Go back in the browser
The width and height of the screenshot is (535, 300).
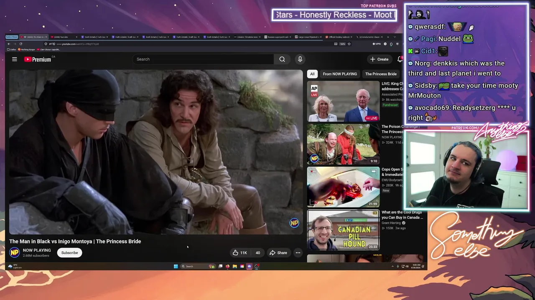click(x=9, y=44)
